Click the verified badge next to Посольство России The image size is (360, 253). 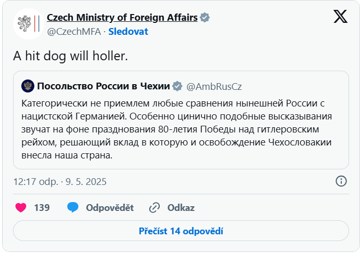pyautogui.click(x=177, y=86)
